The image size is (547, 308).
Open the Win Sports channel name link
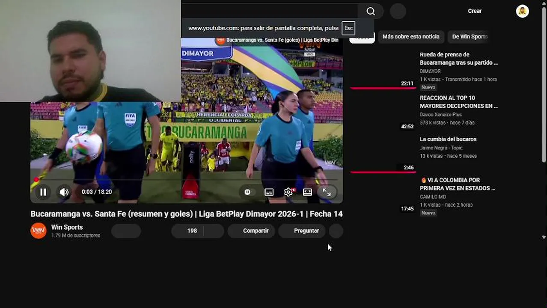[67, 227]
